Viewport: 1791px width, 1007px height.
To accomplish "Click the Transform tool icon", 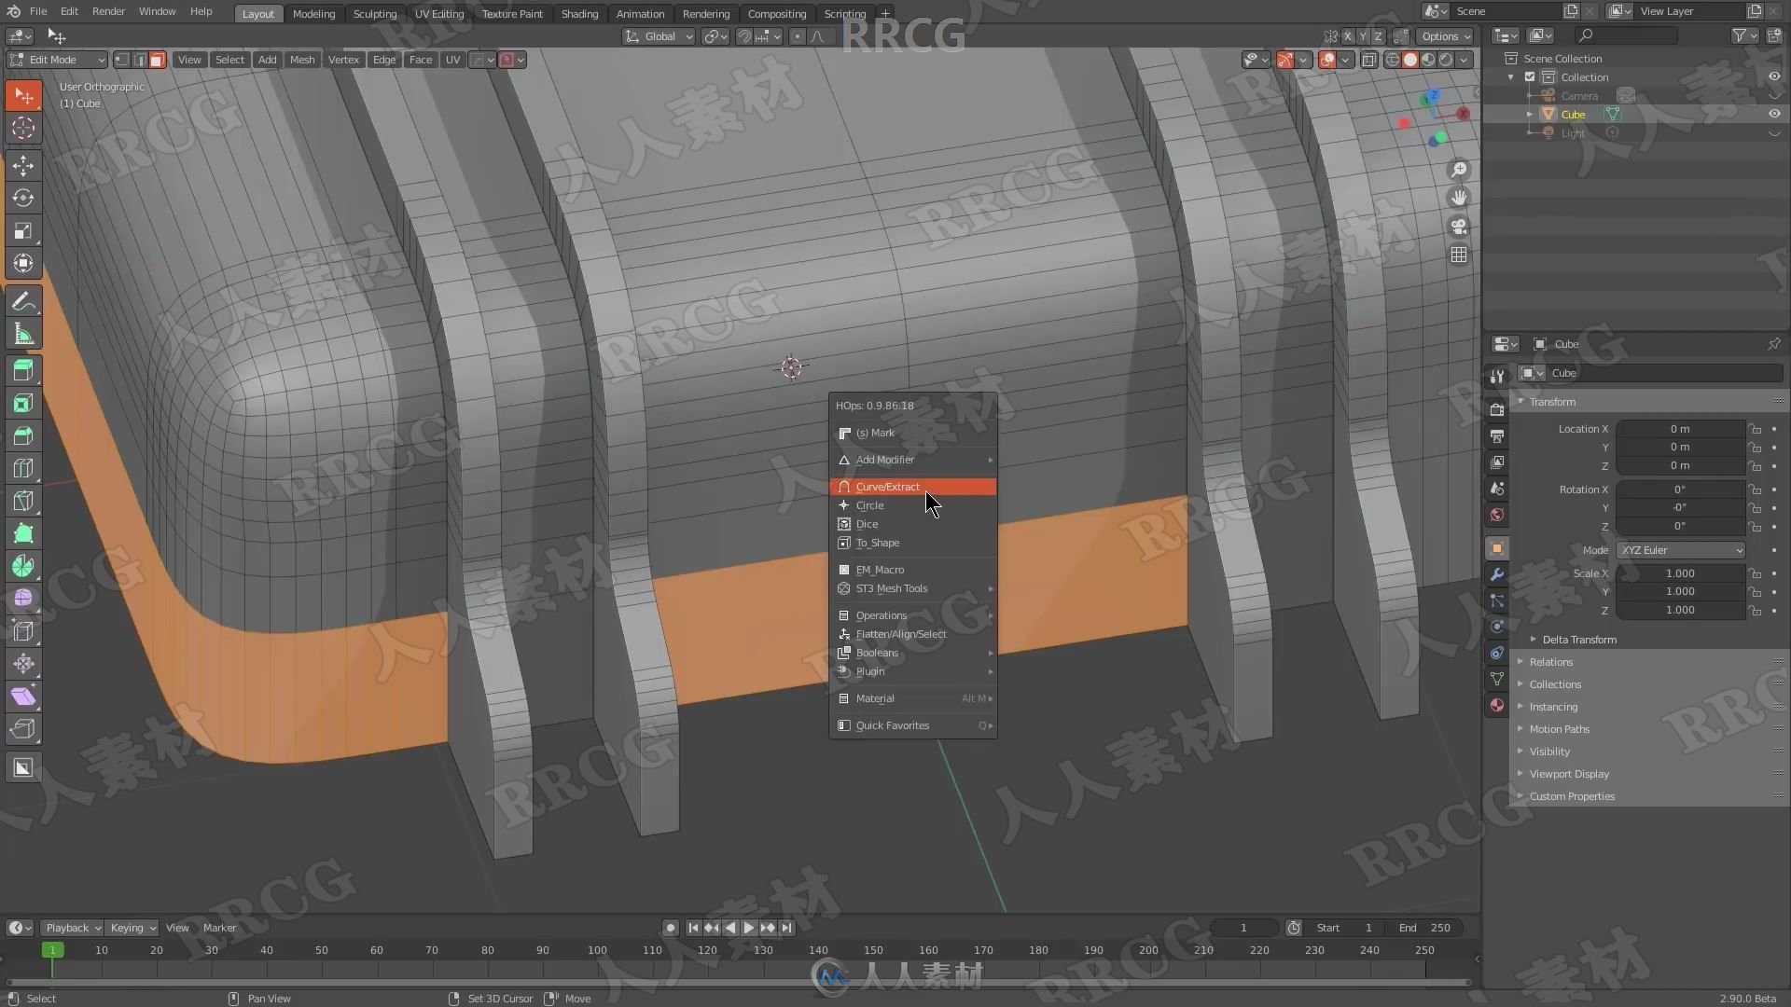I will coord(23,262).
